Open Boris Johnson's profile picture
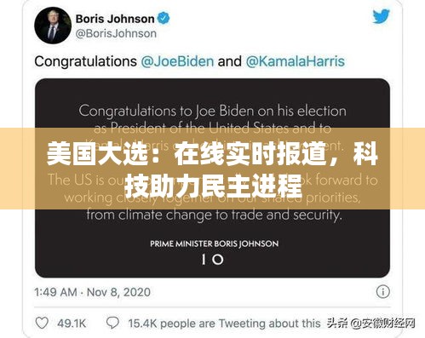Image resolution: width=425 pixels, height=338 pixels. tap(53, 26)
